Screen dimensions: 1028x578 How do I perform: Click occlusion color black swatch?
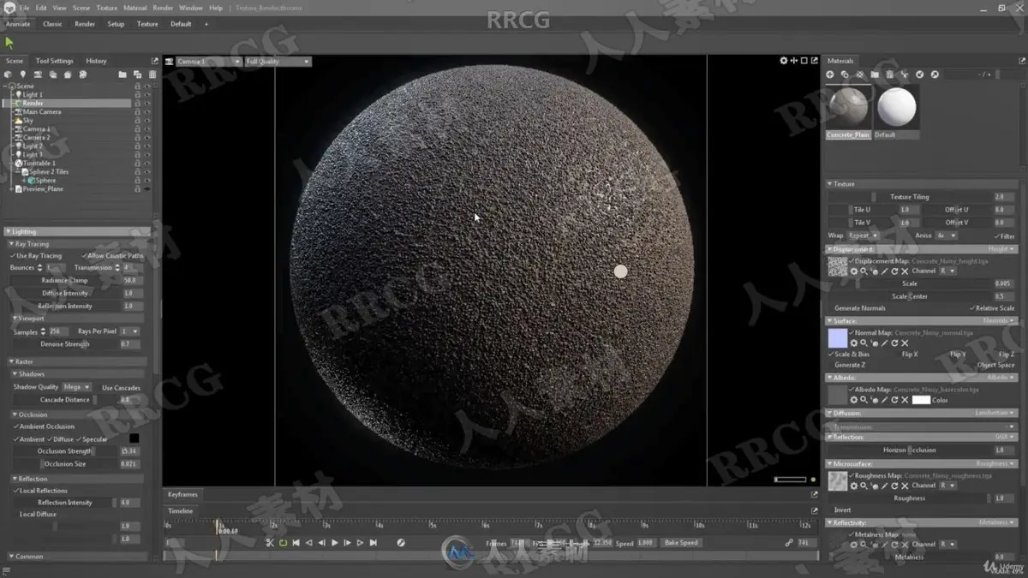tap(134, 438)
